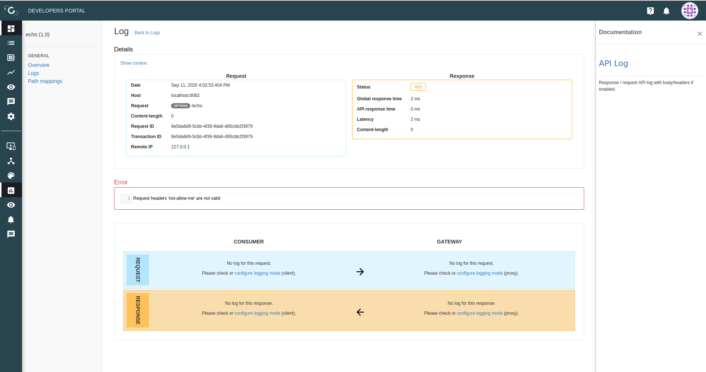The width and height of the screenshot is (706, 372).
Task: Click the bulleted list icon in sidebar
Action: (x=11, y=43)
